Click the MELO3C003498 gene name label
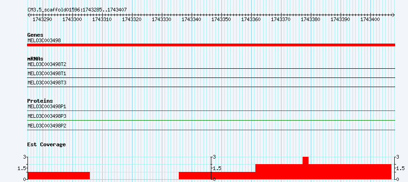Image resolution: width=408 pixels, height=182 pixels. (44, 40)
